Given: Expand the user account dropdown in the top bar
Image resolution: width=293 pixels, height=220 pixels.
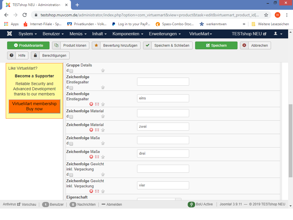Looking at the screenshot, I should tap(278, 34).
